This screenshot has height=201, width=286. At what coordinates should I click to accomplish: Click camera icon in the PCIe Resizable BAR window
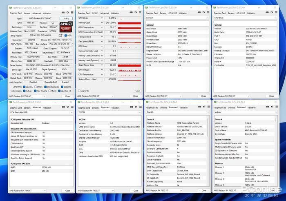(x=63, y=107)
